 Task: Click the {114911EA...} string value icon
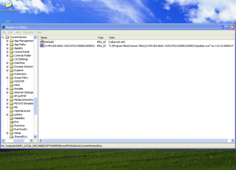tap(42, 46)
